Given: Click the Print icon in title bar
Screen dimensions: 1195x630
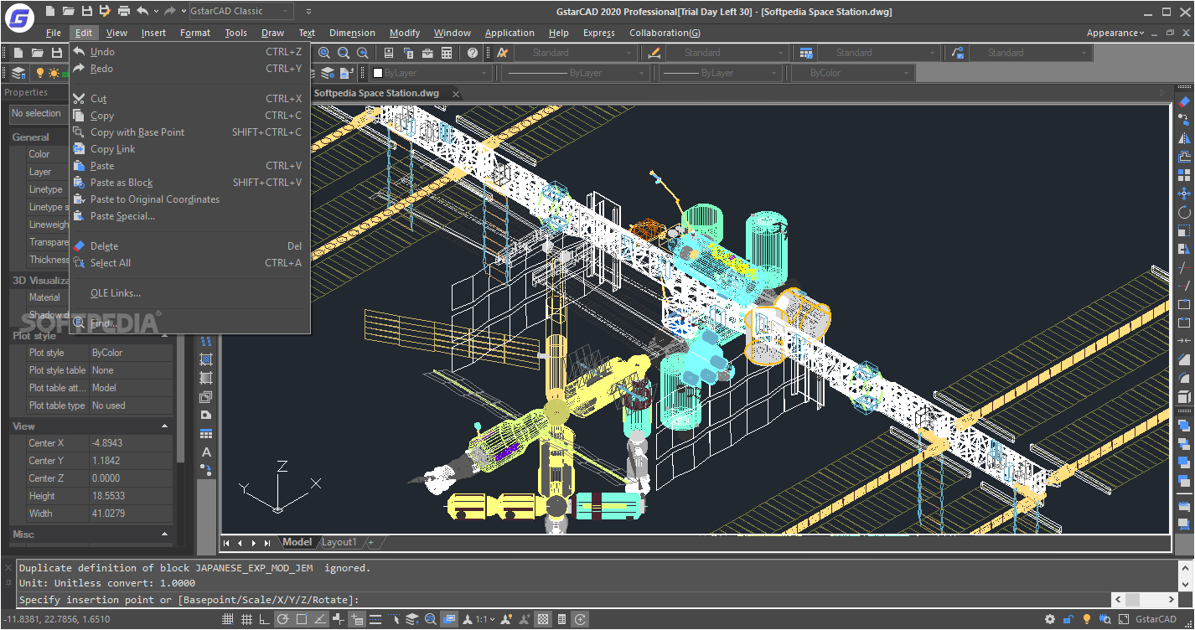Looking at the screenshot, I should [x=124, y=11].
